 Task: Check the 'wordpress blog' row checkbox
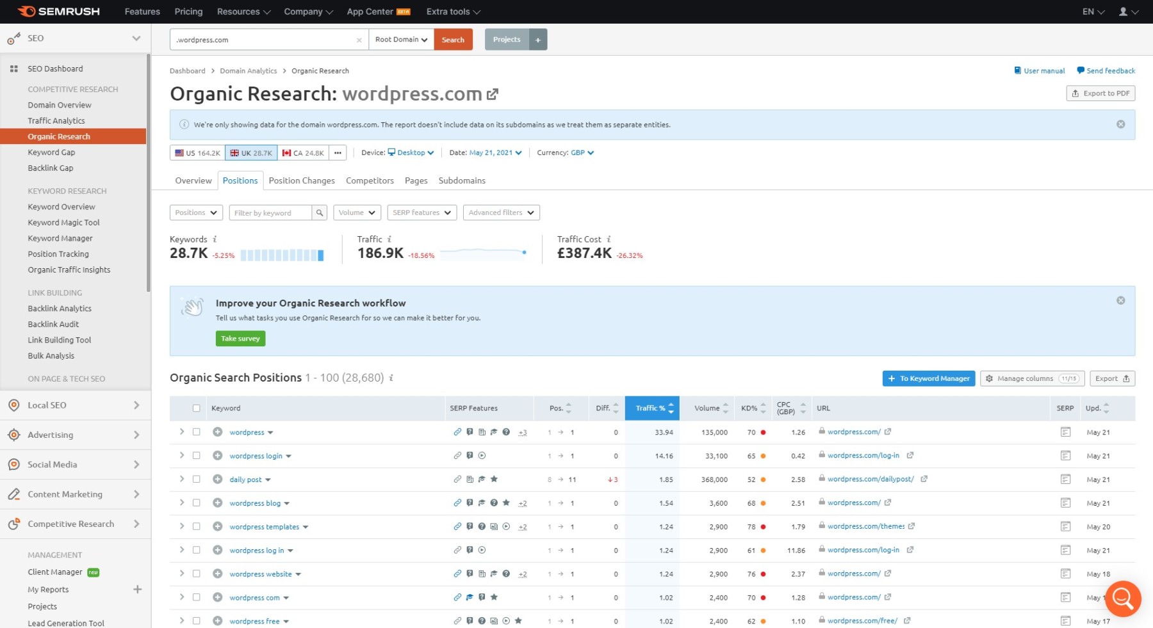pyautogui.click(x=197, y=503)
